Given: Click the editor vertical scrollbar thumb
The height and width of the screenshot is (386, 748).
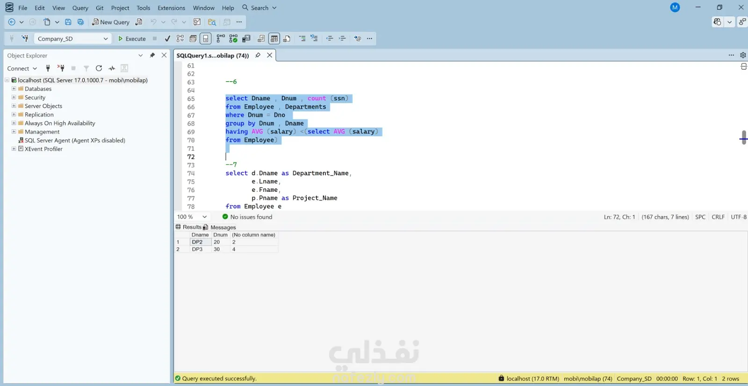Looking at the screenshot, I should 744,138.
